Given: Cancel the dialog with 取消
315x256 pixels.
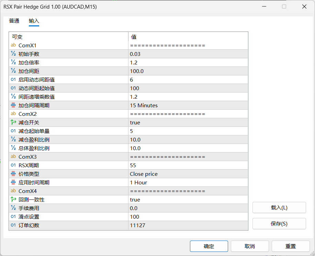Looking at the screenshot, I should click(250, 246).
